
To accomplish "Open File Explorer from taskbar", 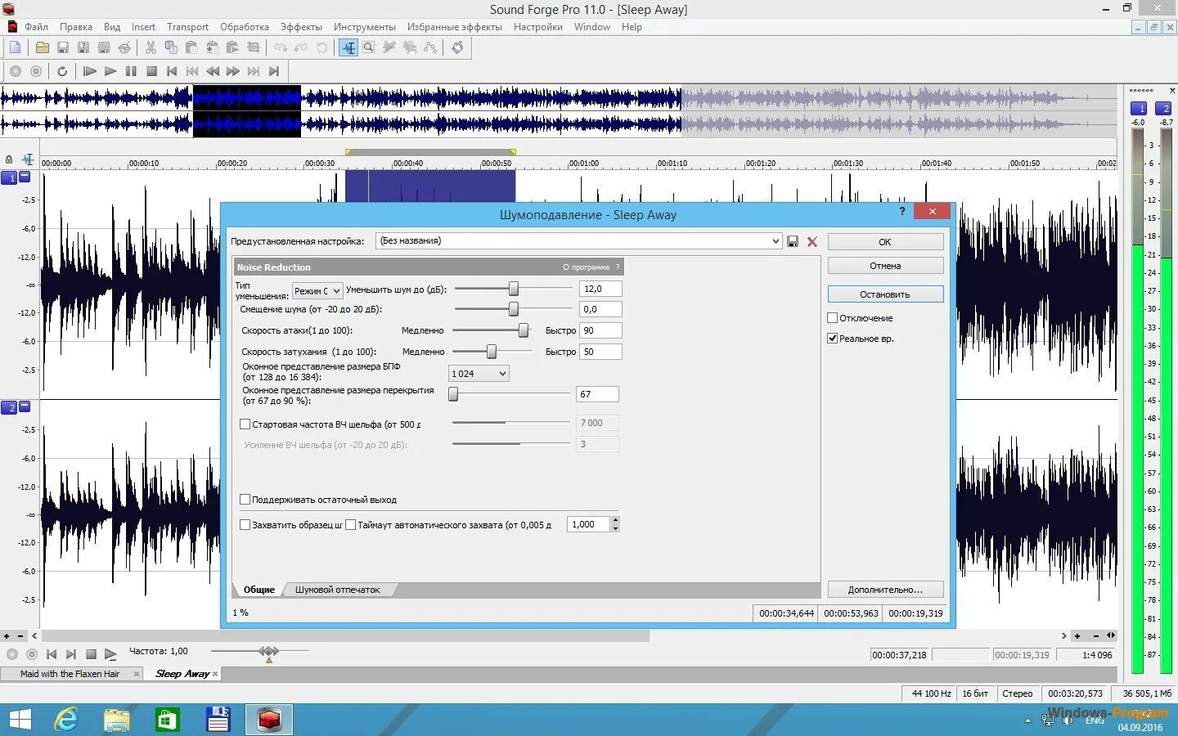I will (x=117, y=720).
